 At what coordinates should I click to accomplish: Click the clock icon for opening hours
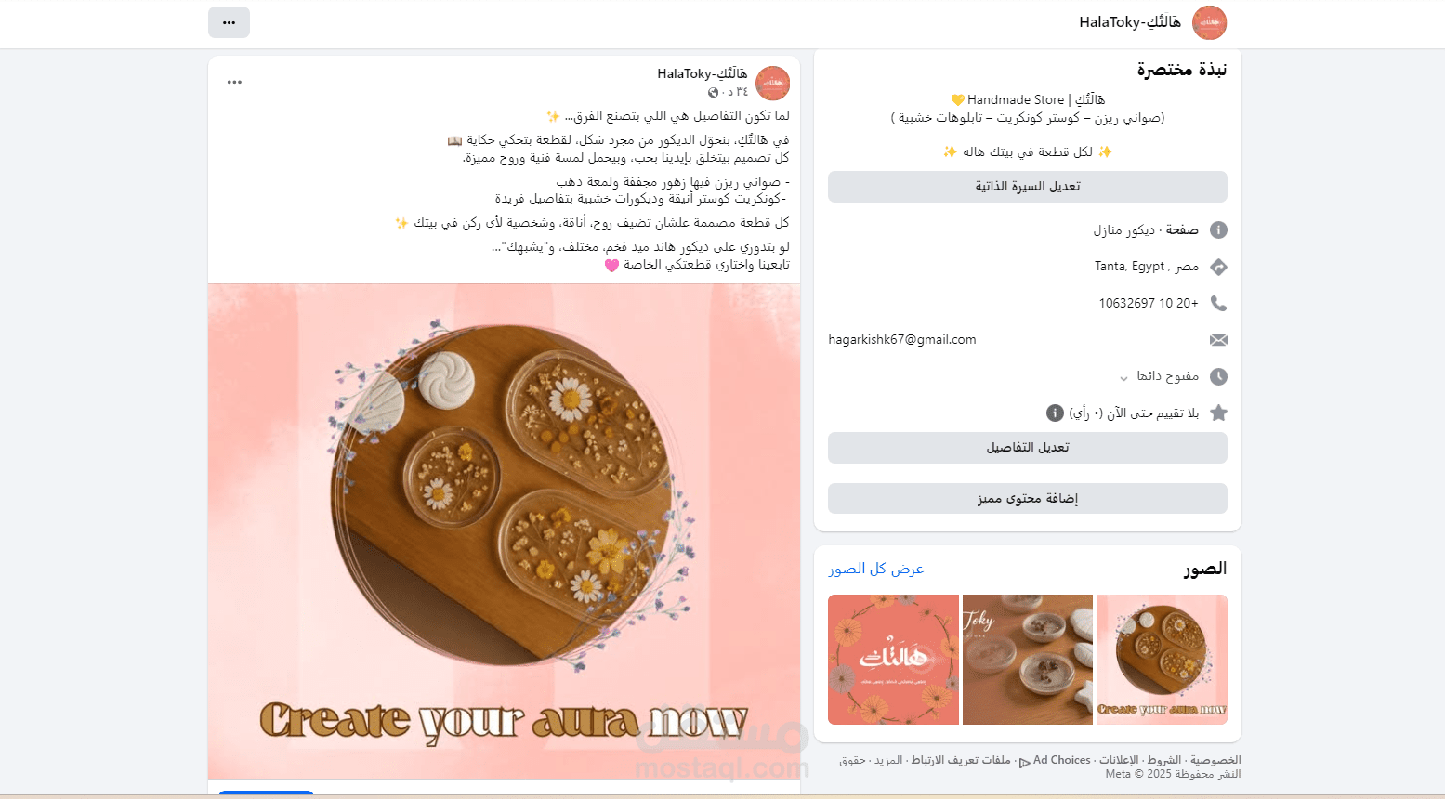tap(1218, 376)
